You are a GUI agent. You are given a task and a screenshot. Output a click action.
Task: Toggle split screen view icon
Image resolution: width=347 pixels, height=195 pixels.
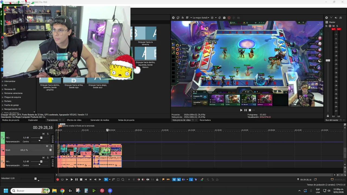pyautogui.click(x=187, y=18)
